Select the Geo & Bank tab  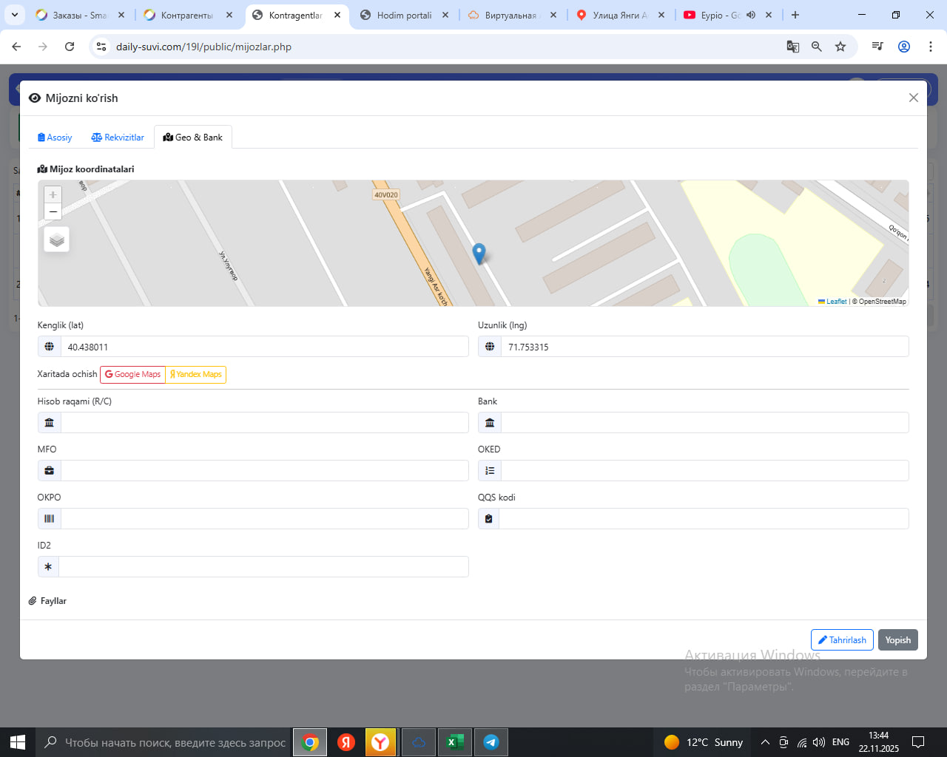tap(193, 138)
